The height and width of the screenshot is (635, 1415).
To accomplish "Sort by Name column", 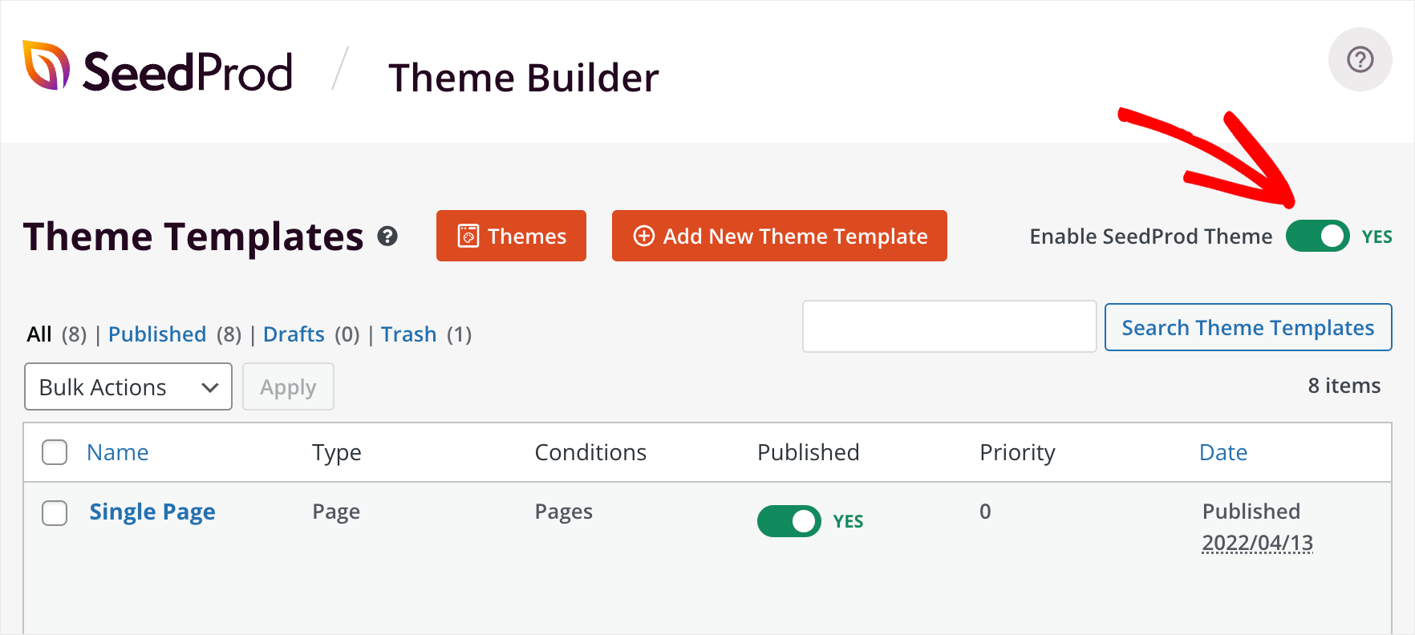I will (117, 452).
